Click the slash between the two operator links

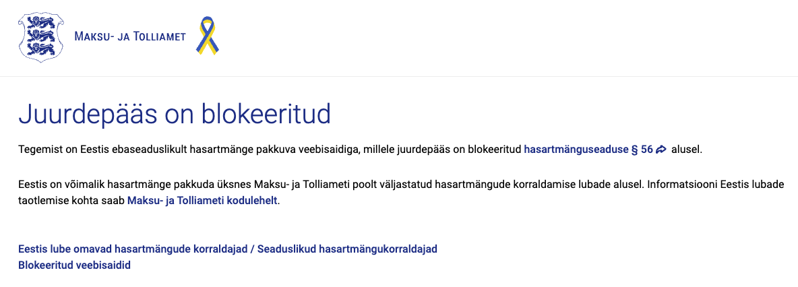(x=252, y=249)
